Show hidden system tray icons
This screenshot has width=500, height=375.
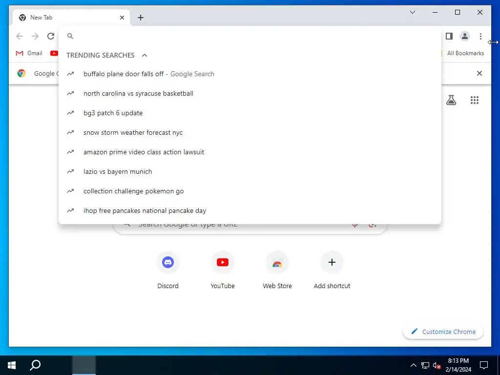pyautogui.click(x=413, y=365)
